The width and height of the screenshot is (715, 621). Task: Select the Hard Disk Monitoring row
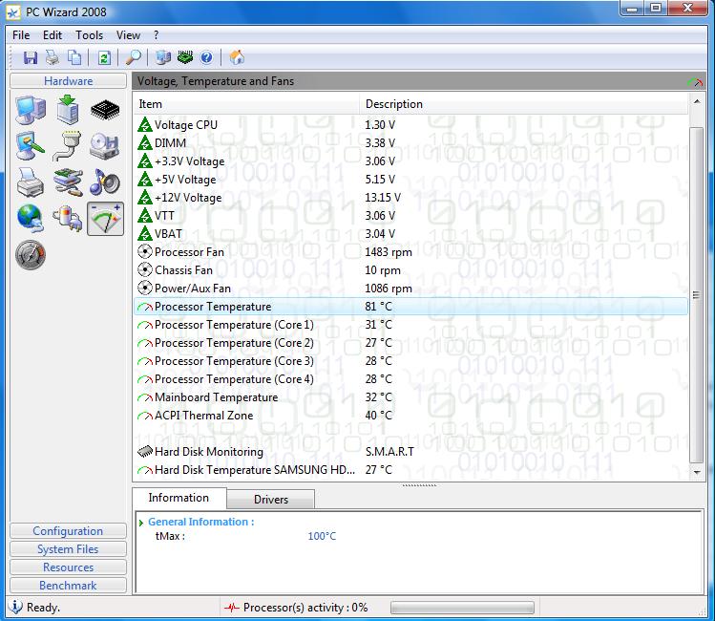pyautogui.click(x=410, y=452)
